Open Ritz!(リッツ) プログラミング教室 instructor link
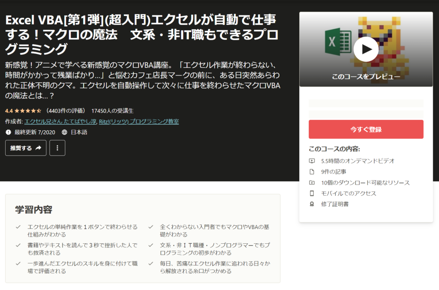439x290 pixels. tap(139, 121)
